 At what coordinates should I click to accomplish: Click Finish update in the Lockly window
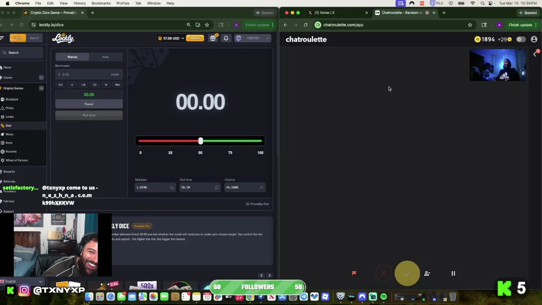[257, 25]
